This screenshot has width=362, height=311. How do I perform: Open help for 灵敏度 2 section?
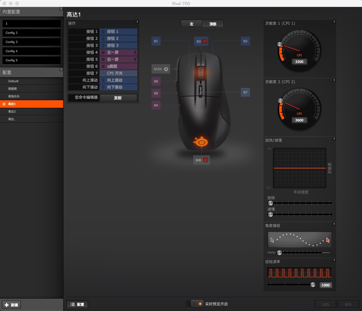pyautogui.click(x=334, y=80)
